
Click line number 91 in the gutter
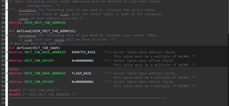pos(3,69)
